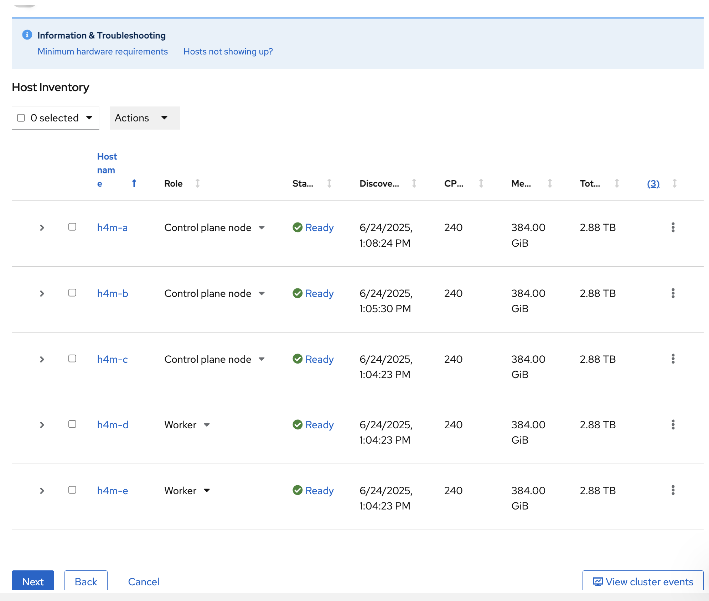Open the kebab menu for h4m-e row
This screenshot has height=601, width=709.
click(x=673, y=491)
